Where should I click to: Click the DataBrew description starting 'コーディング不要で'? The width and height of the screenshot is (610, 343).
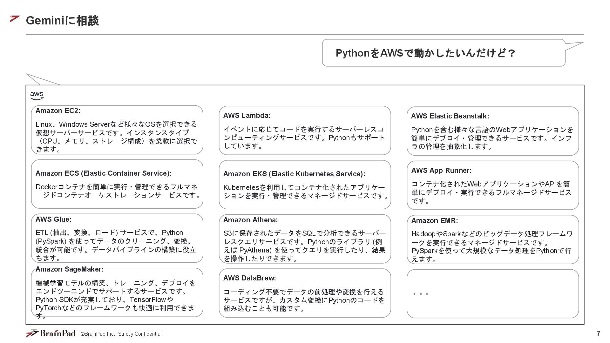(x=304, y=300)
